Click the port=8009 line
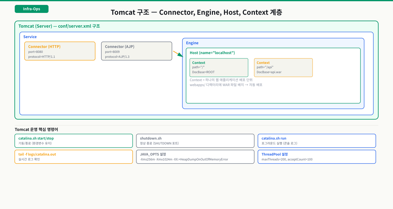Viewport: 393px width, 209px height. click(112, 52)
